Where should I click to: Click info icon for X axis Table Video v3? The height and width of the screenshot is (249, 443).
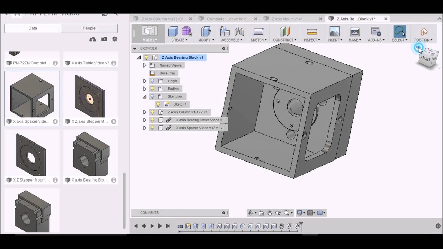pyautogui.click(x=114, y=63)
